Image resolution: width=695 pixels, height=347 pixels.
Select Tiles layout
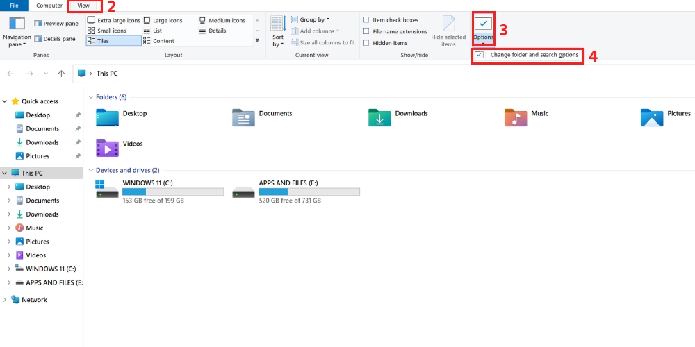[113, 41]
